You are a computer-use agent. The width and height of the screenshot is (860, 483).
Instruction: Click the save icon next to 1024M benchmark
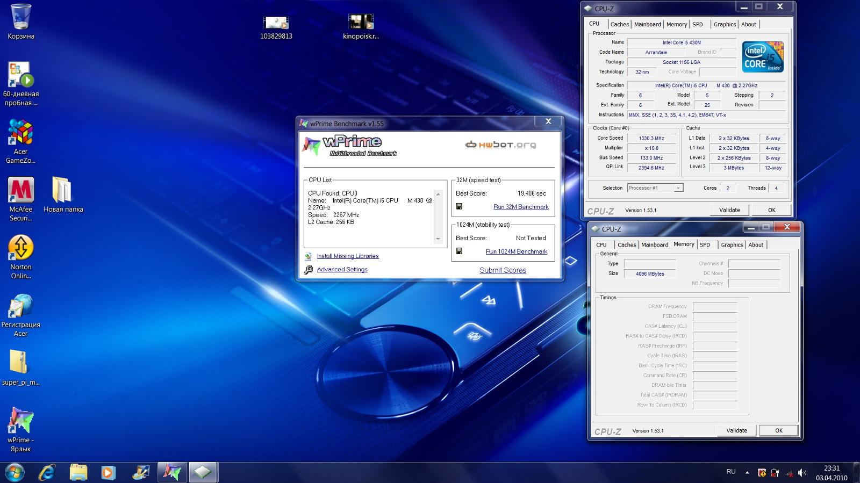[459, 251]
